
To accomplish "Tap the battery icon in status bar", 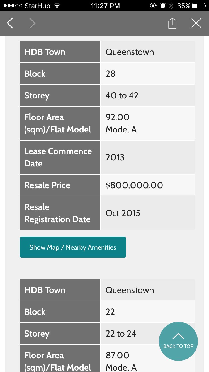I will pos(199,6).
